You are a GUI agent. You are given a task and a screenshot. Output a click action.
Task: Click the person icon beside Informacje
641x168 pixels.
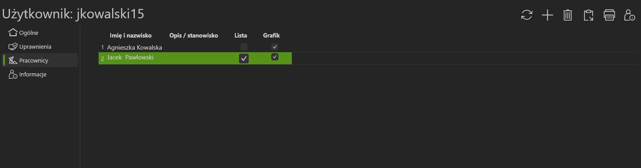(13, 75)
